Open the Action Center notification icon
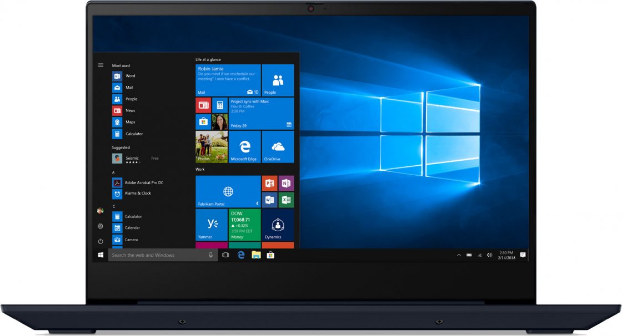The width and height of the screenshot is (622, 336). (x=523, y=255)
